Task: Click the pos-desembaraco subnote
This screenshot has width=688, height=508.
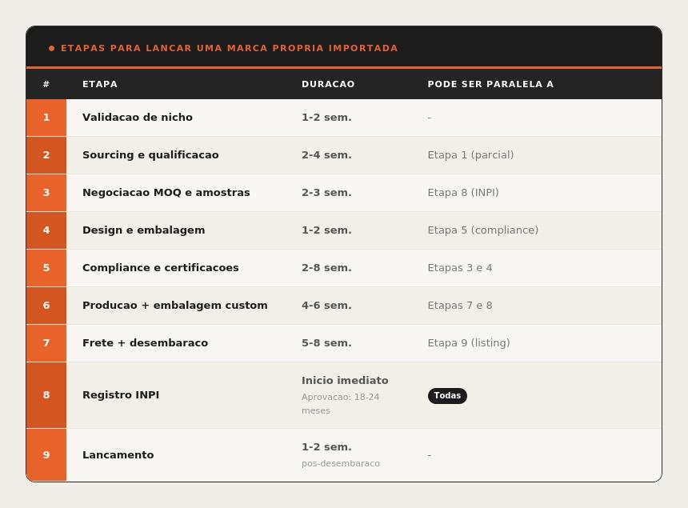Action: point(341,464)
